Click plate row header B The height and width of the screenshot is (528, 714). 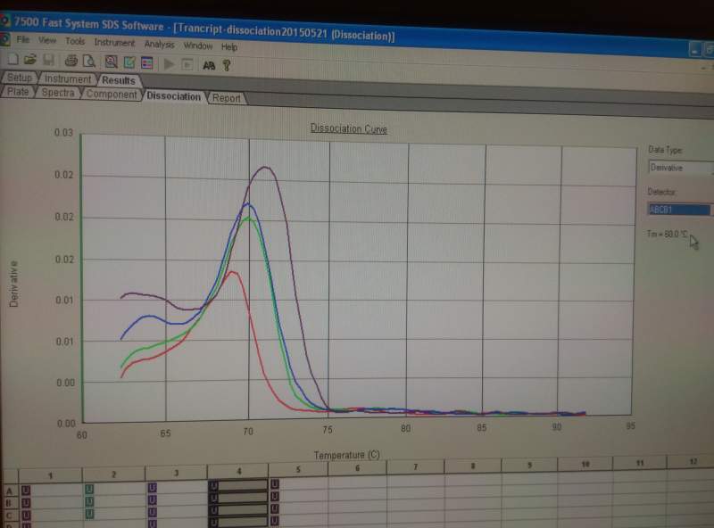[9, 503]
